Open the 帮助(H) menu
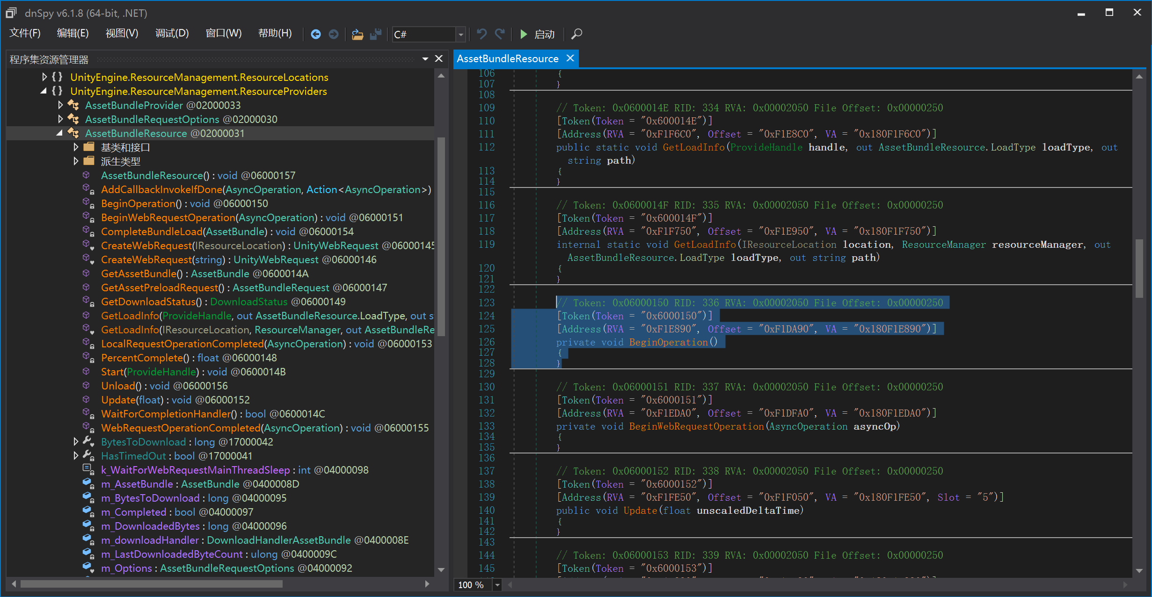Image resolution: width=1152 pixels, height=597 pixels. 275,34
